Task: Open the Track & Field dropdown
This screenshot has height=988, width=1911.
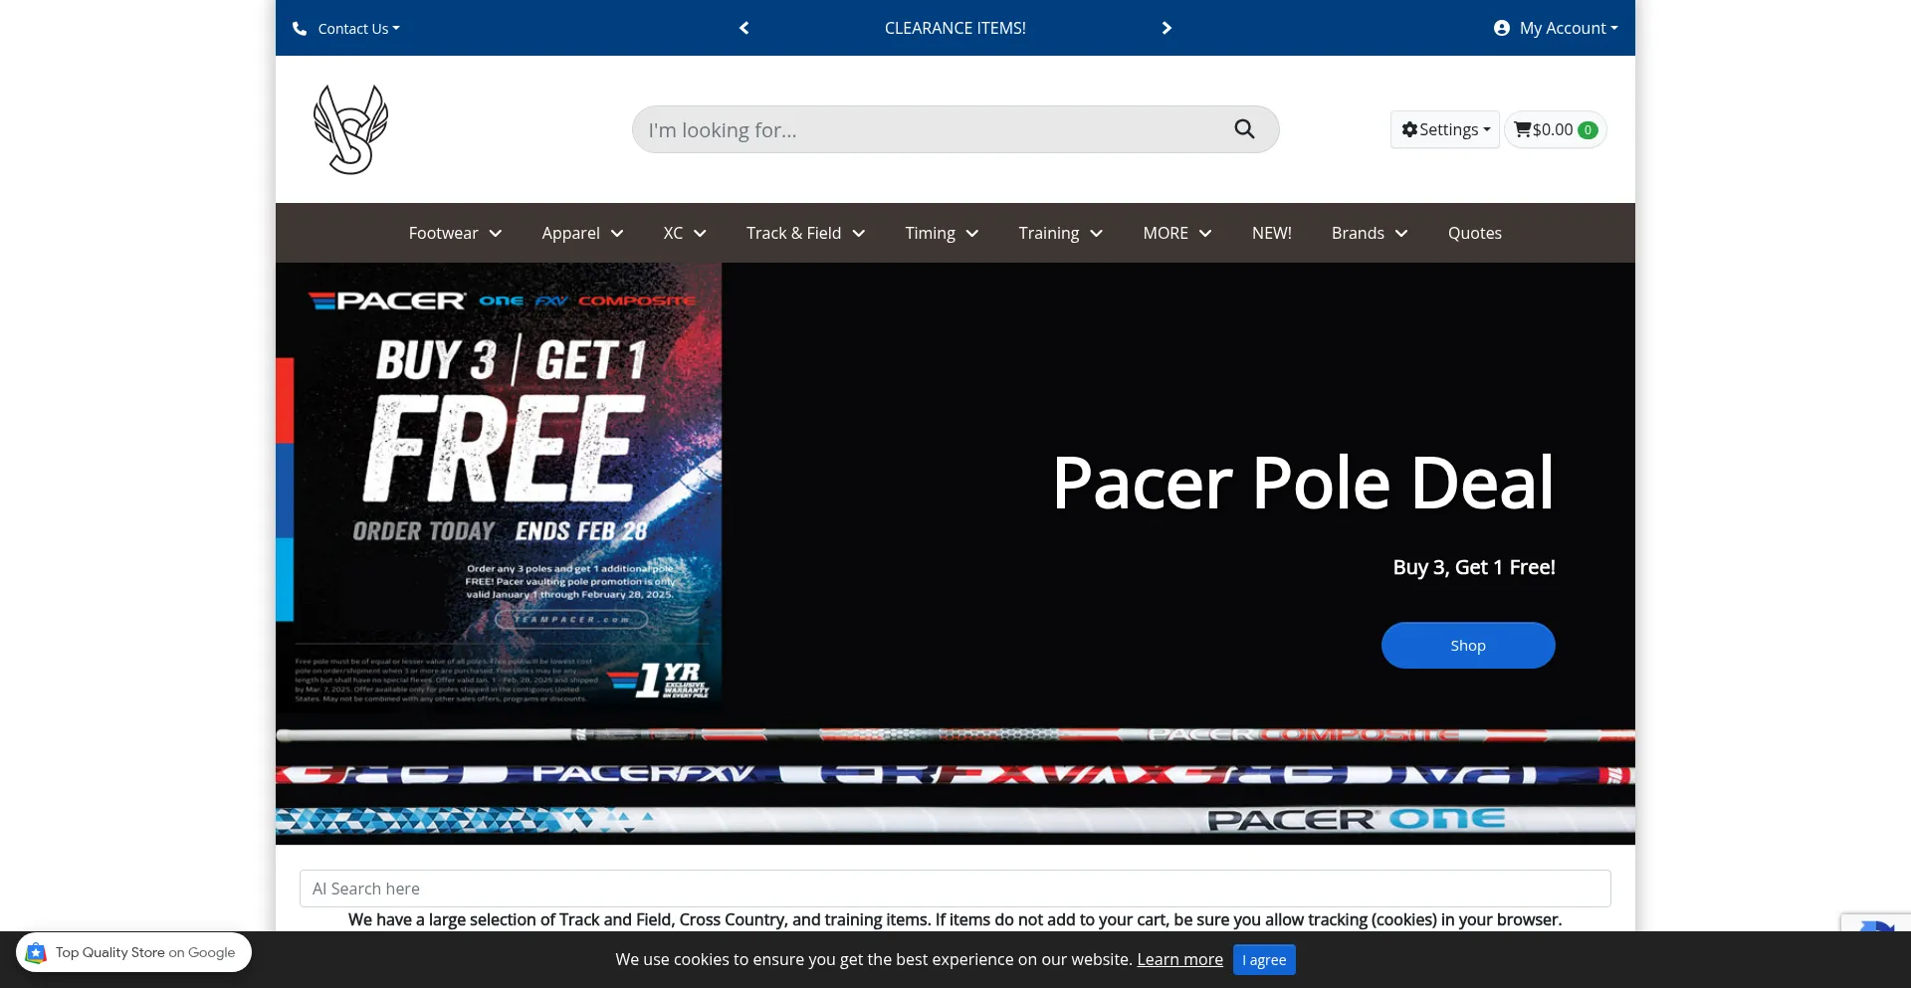Action: click(805, 233)
